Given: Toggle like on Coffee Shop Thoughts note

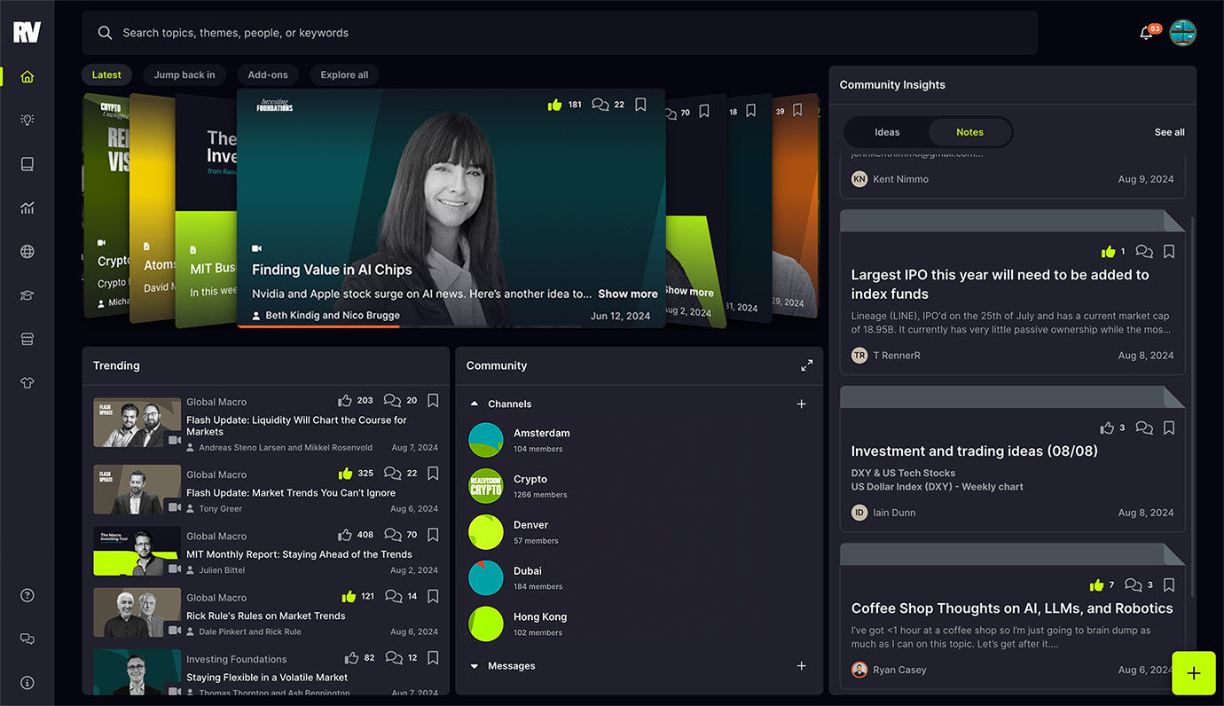Looking at the screenshot, I should click(1096, 585).
